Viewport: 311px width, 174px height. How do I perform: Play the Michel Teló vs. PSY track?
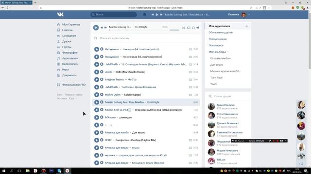97,110
